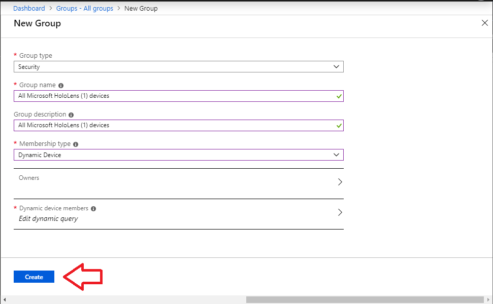Open the Membership type dropdown arrow
Viewport: 493px width, 304px height.
point(336,155)
